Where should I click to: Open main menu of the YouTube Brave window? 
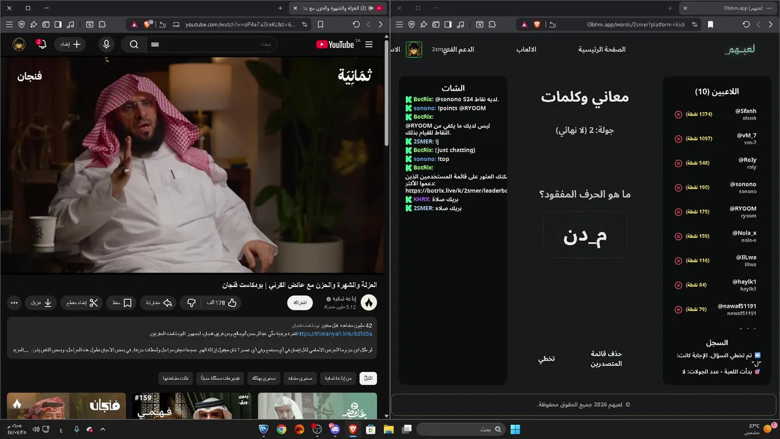click(9, 24)
